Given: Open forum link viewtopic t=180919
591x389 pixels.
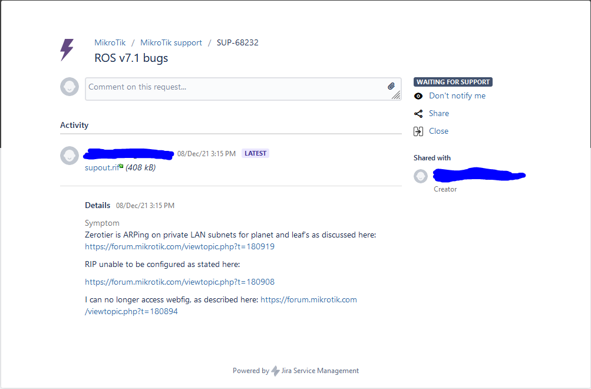Looking at the screenshot, I should coord(179,246).
